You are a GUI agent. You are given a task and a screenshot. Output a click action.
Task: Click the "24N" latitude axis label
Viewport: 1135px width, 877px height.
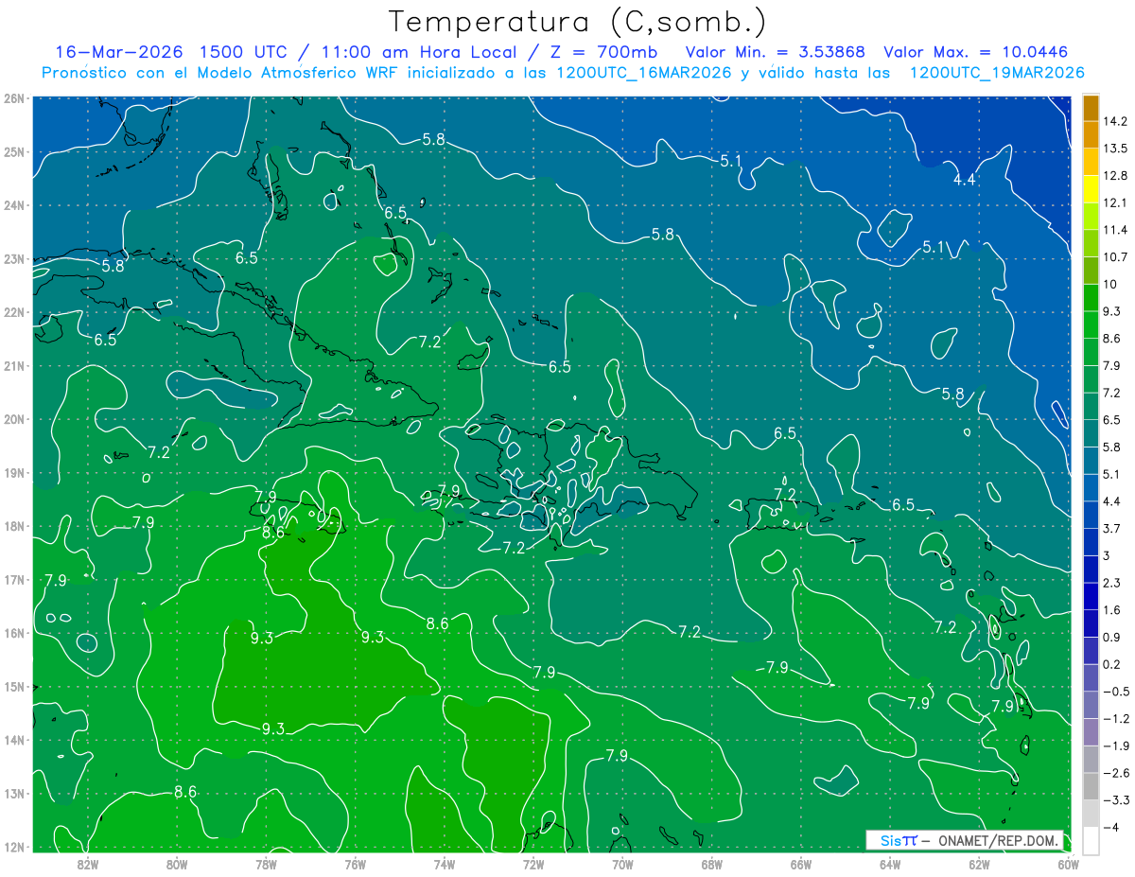click(x=15, y=205)
